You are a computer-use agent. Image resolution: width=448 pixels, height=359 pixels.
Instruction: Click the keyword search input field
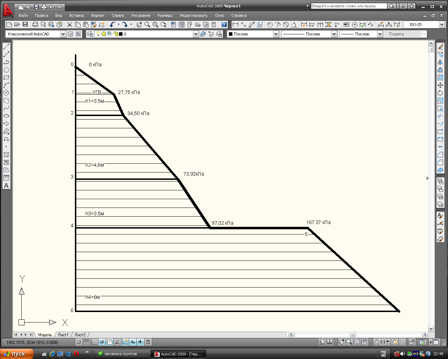pos(349,6)
